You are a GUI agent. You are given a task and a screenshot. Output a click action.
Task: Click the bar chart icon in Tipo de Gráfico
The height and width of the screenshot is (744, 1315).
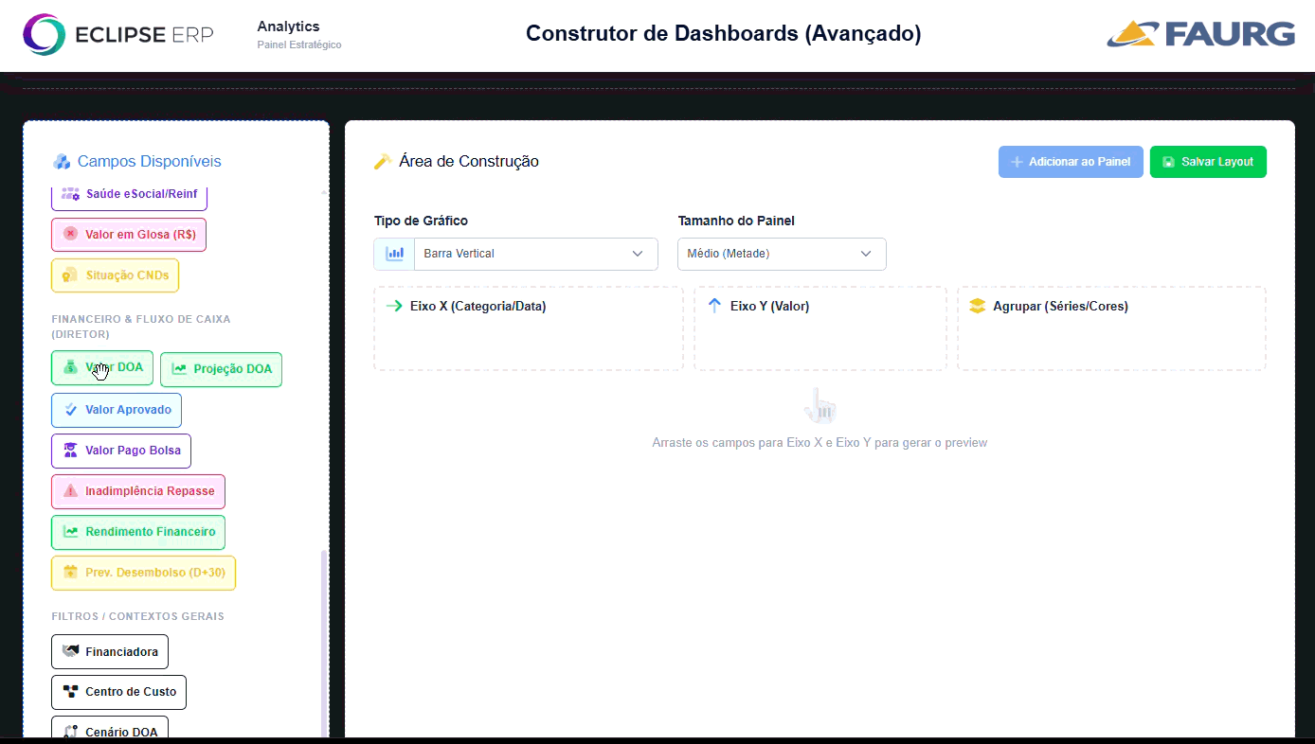[395, 254]
